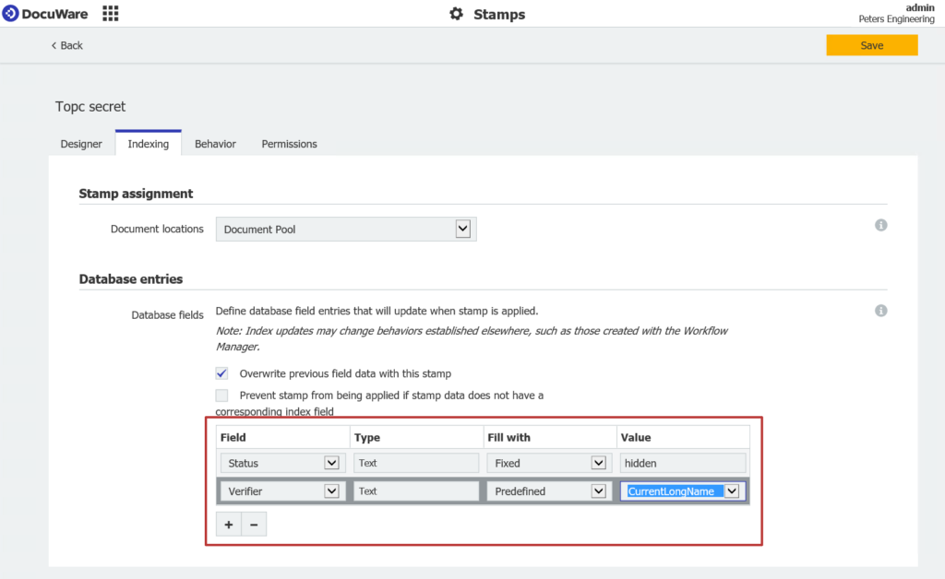Click the Stamps settings gear icon

456,14
